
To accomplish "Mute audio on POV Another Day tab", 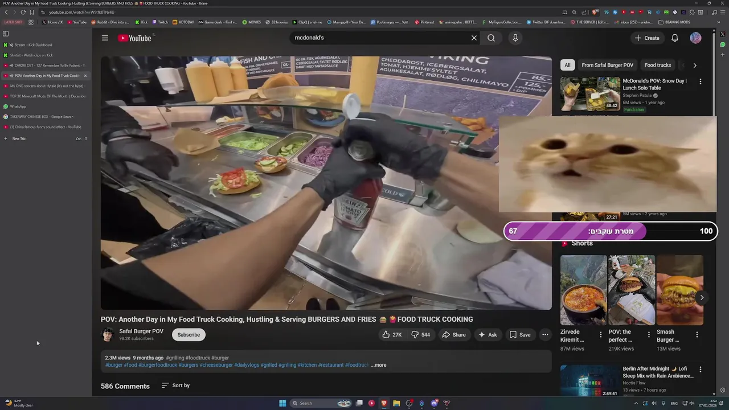I will (11, 76).
